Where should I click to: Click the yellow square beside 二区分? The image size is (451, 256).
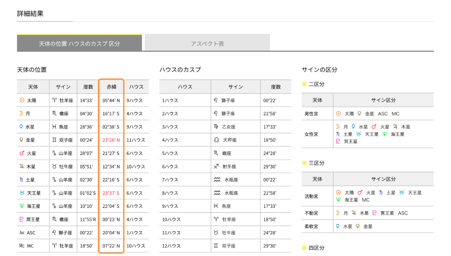click(304, 84)
